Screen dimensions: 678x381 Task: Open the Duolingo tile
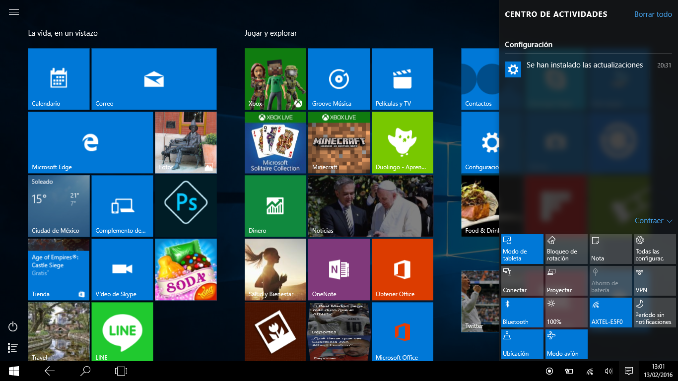(x=402, y=142)
